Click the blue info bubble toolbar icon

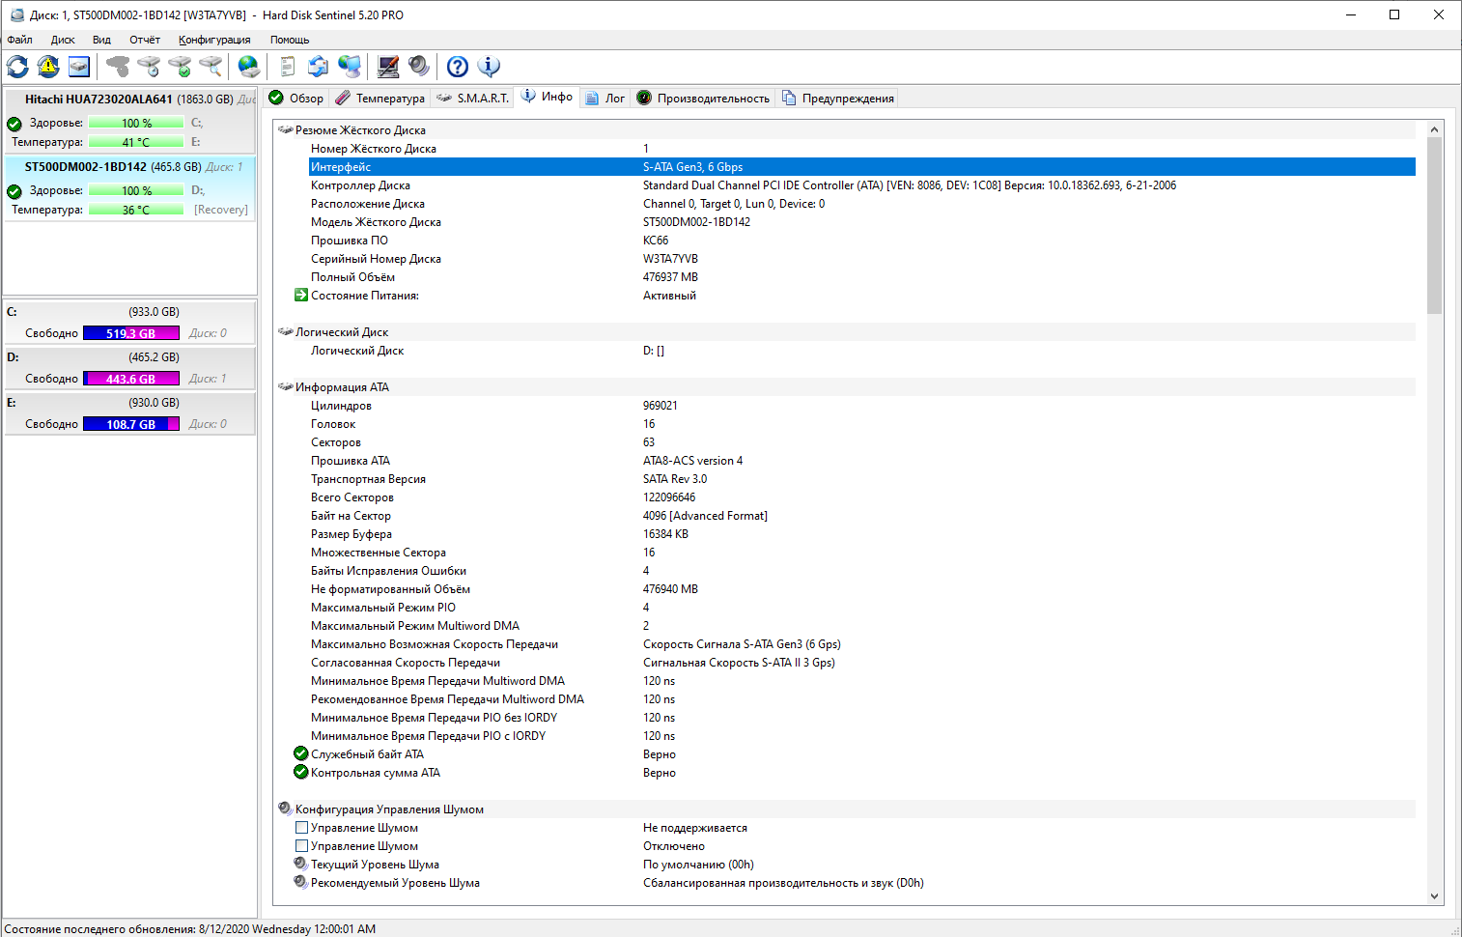(x=489, y=67)
